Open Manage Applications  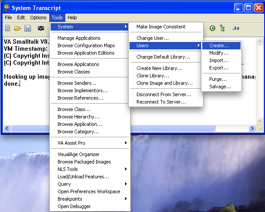[x=90, y=38]
